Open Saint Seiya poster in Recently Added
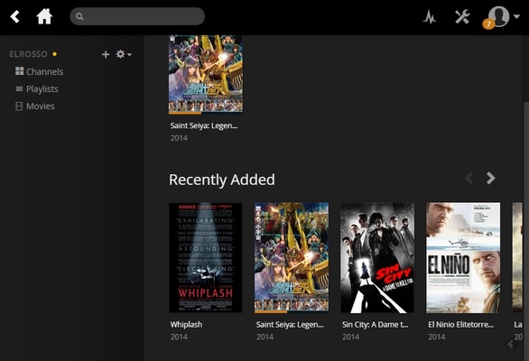 pos(292,257)
